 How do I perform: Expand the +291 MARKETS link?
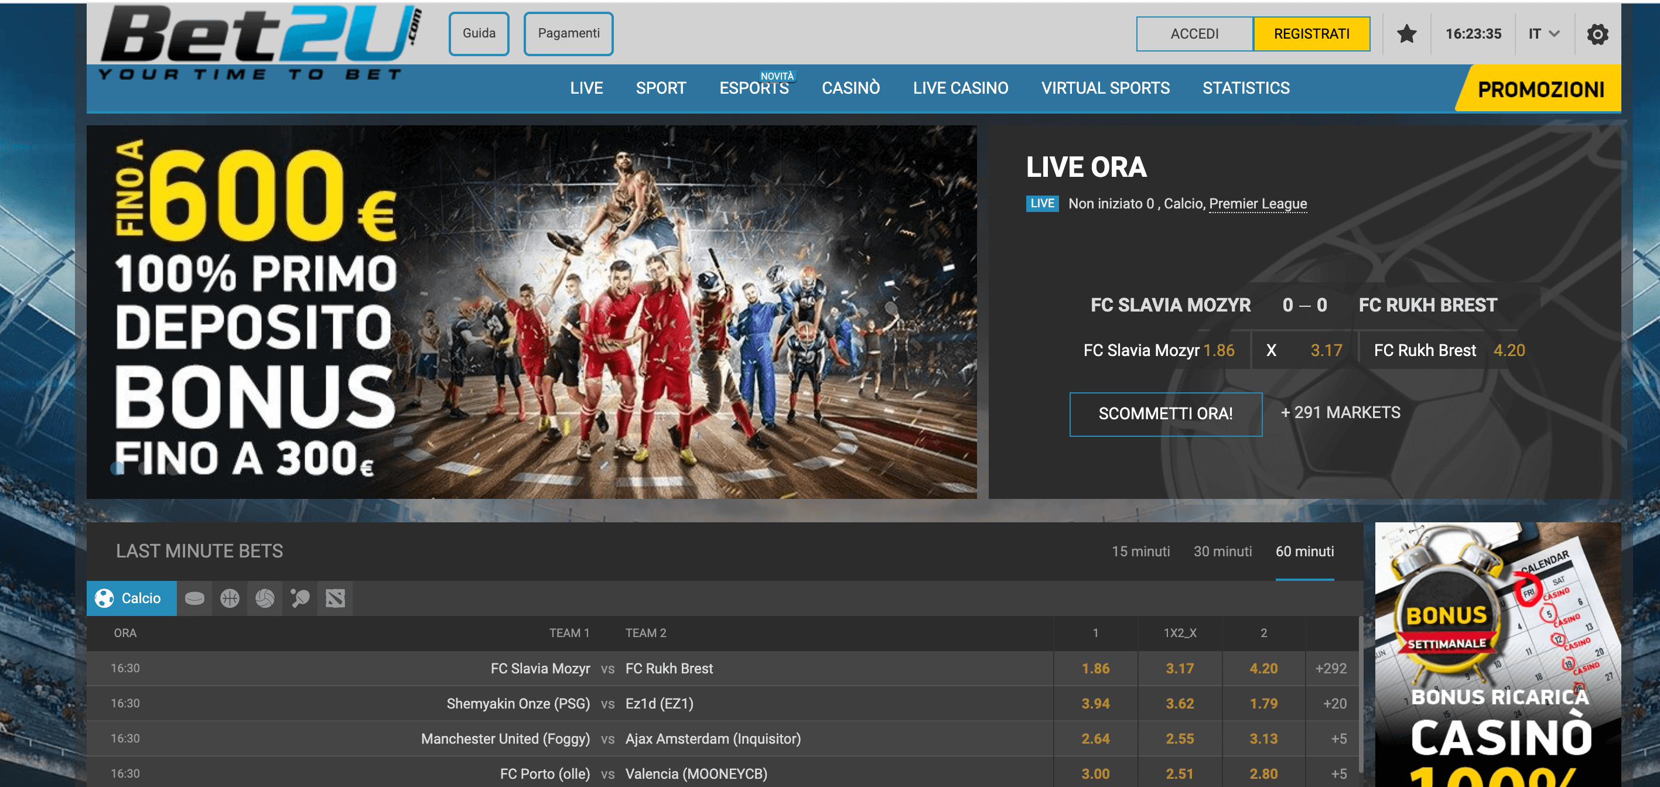coord(1340,413)
